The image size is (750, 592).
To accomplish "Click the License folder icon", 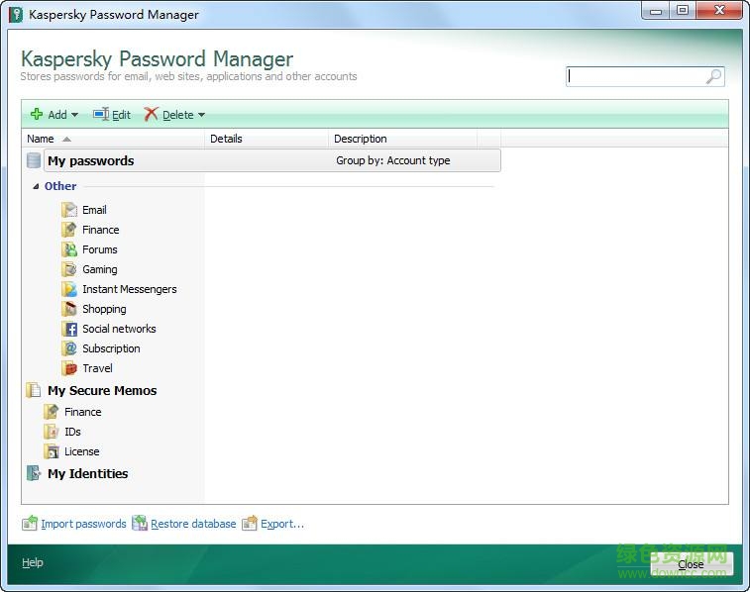I will 52,451.
